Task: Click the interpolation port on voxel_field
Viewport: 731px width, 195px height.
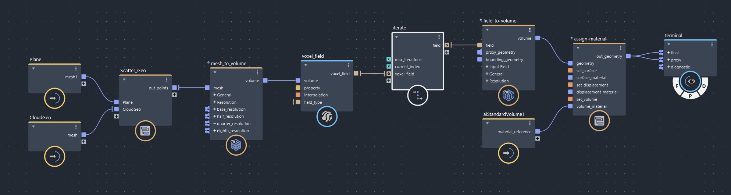Action: 298,95
